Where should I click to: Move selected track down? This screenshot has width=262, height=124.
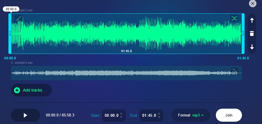coord(252,47)
